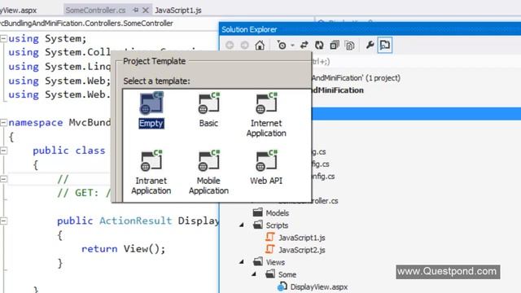
Task: Open Properties wrench icon
Action: point(370,46)
